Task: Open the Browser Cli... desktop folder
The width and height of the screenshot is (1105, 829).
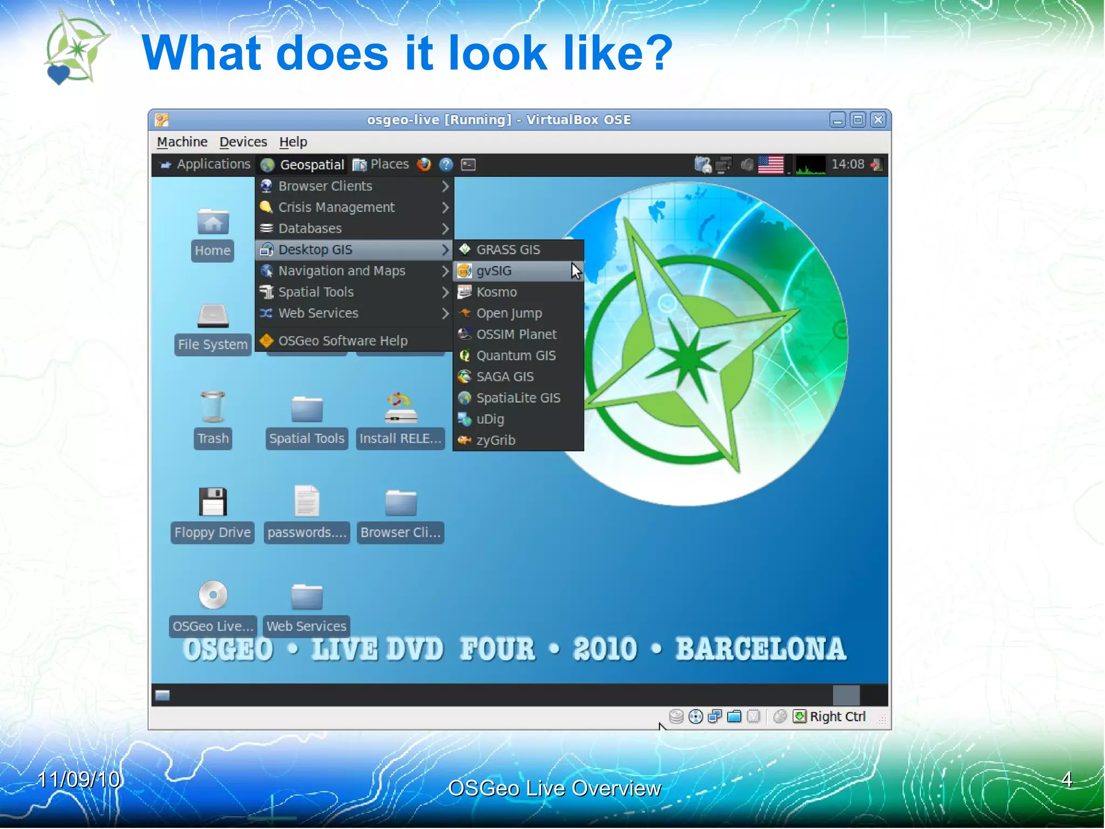Action: tap(400, 503)
